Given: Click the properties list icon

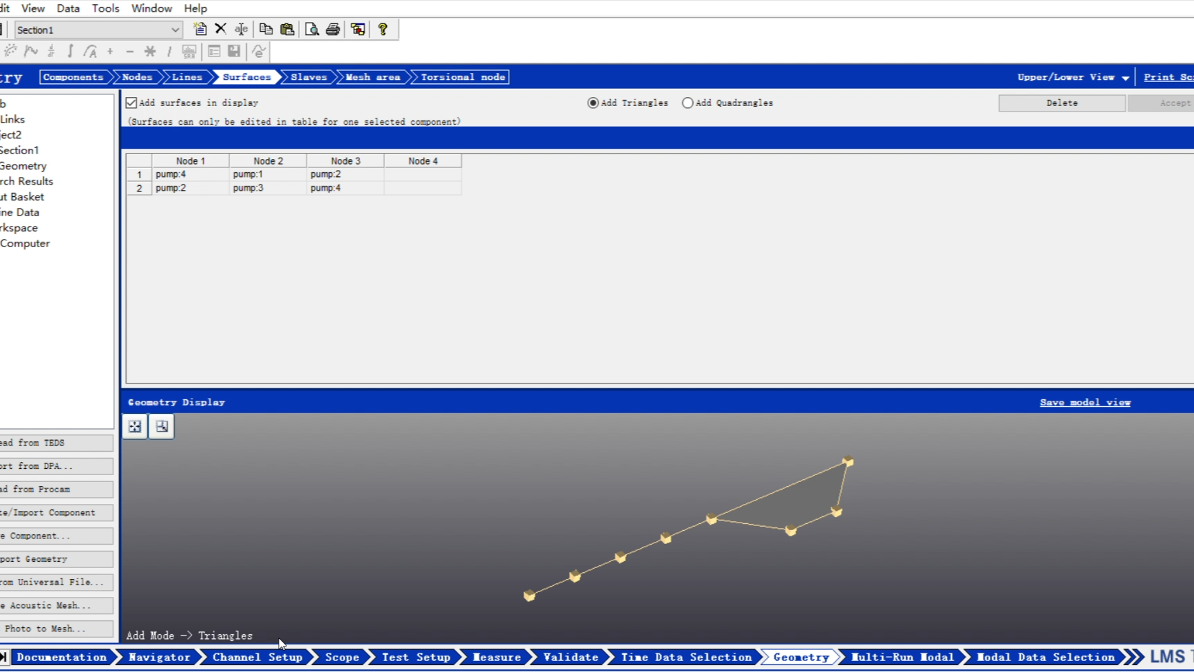Looking at the screenshot, I should point(214,51).
